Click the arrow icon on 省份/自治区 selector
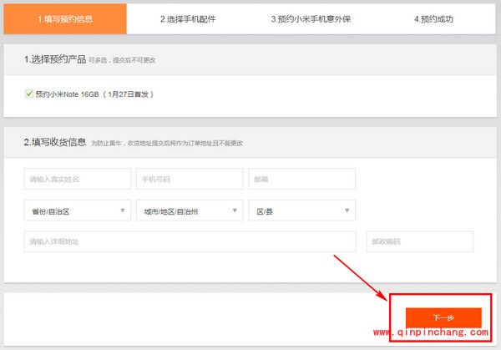The height and width of the screenshot is (350, 501). pos(124,211)
